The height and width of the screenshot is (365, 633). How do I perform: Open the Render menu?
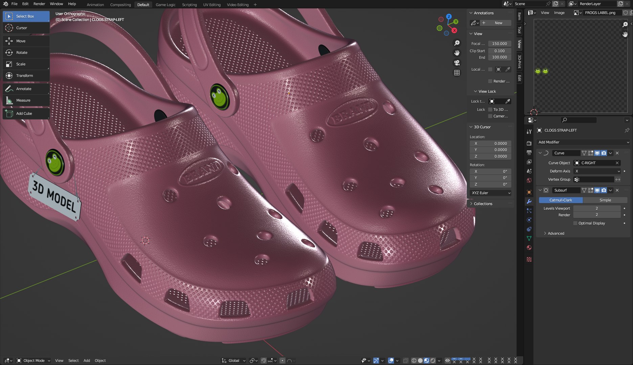pos(39,4)
